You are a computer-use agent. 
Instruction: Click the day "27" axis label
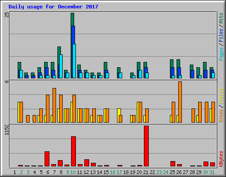[186, 172]
